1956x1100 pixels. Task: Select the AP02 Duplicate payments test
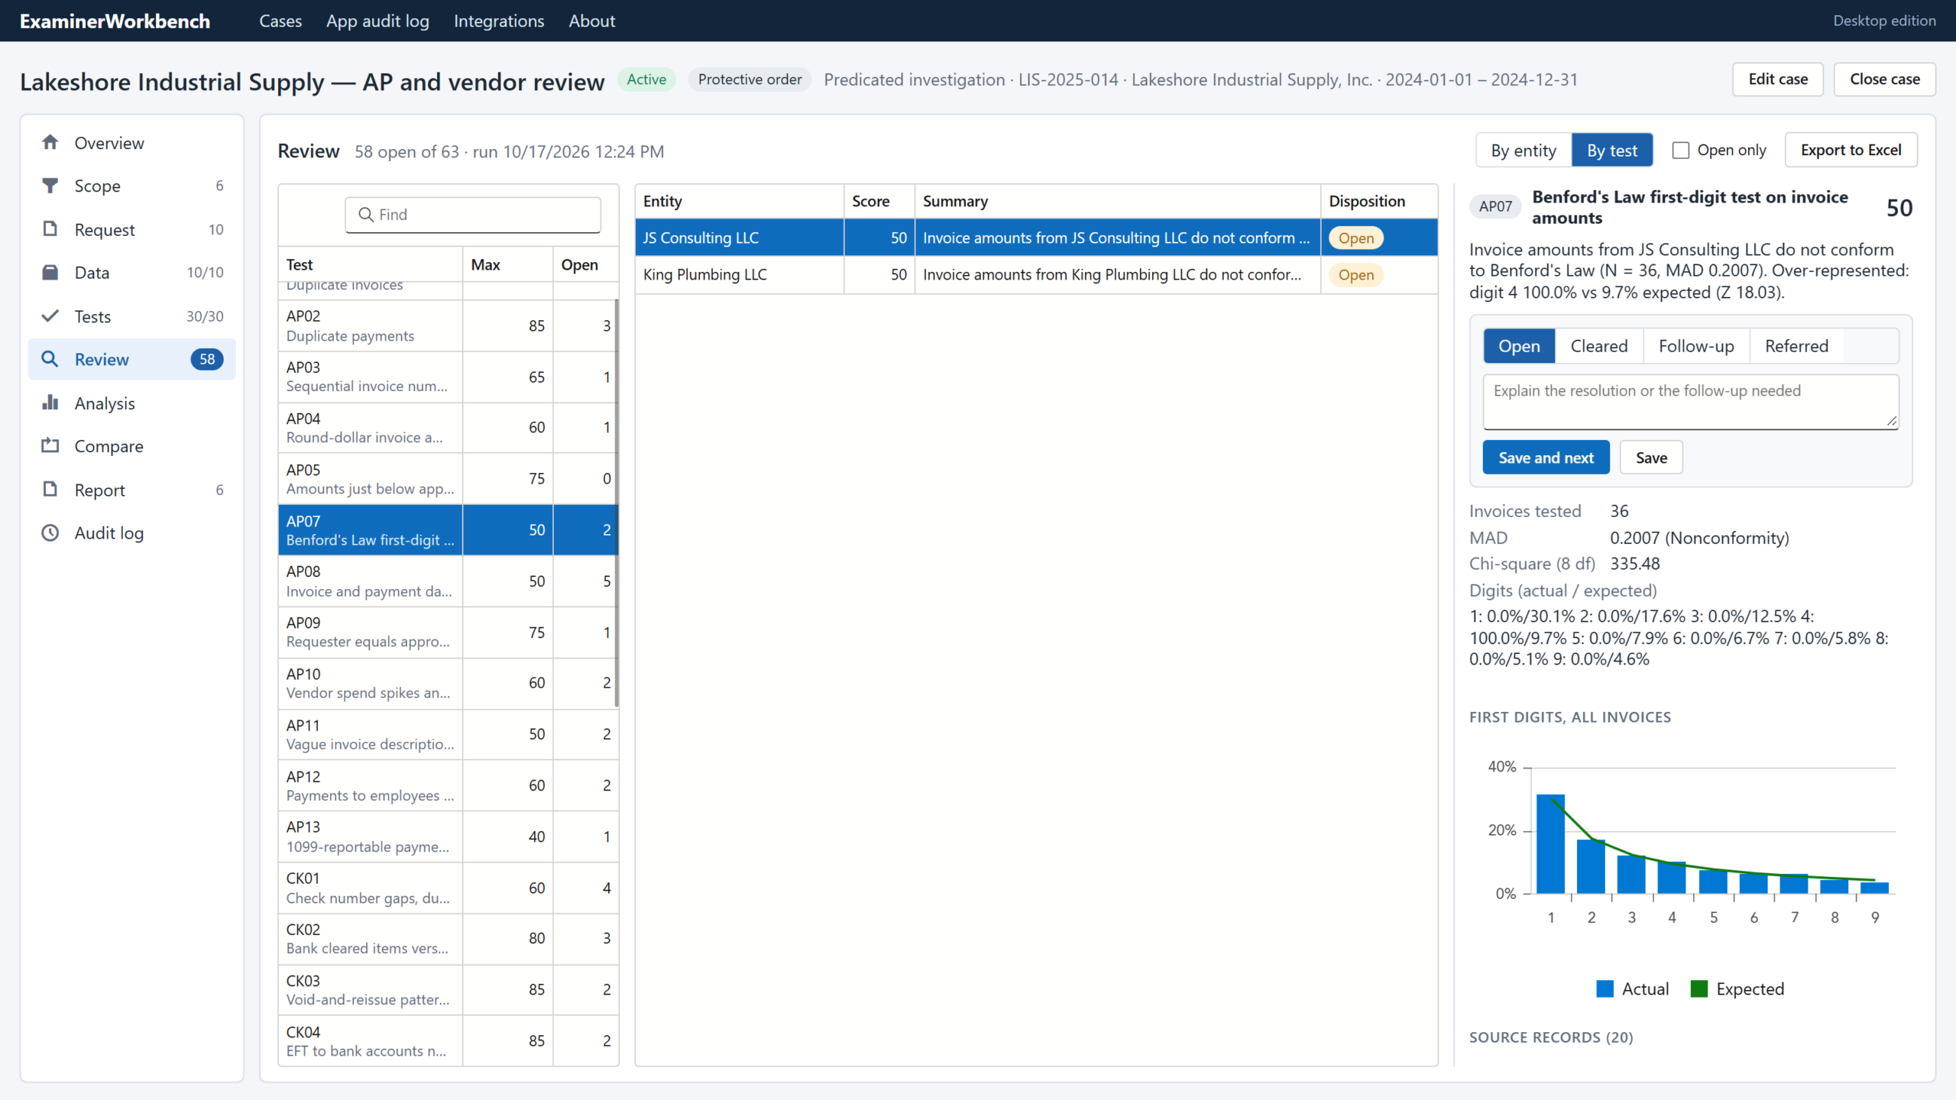point(449,325)
